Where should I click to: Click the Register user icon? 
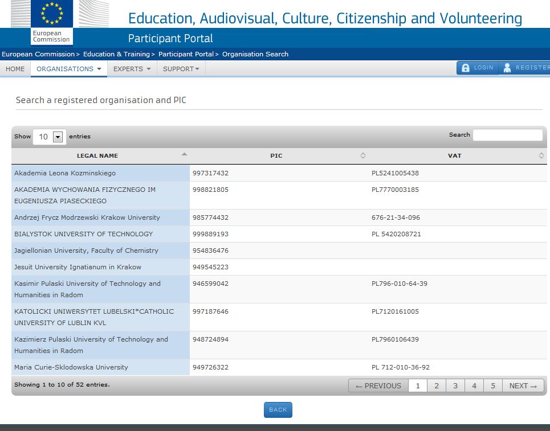[x=507, y=68]
